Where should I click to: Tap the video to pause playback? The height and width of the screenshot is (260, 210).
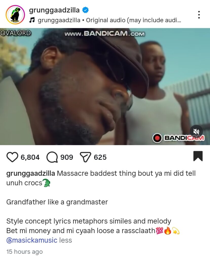click(105, 87)
